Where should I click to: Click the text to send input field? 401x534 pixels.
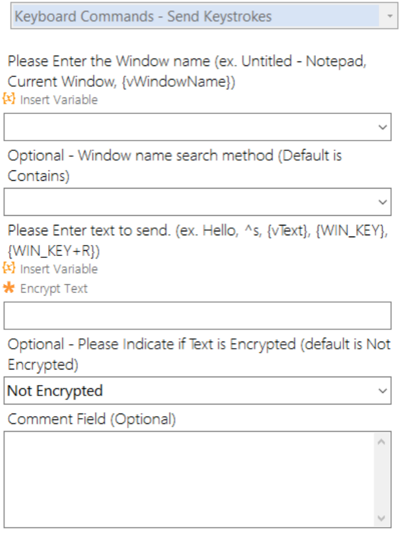pyautogui.click(x=197, y=316)
